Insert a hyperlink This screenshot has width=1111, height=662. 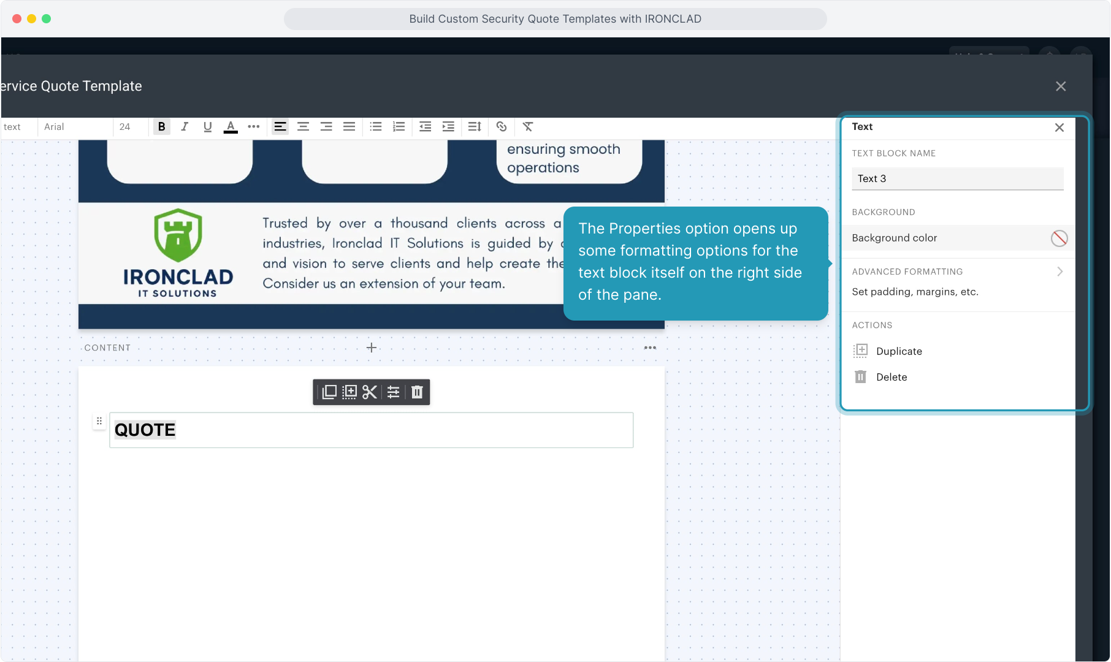(x=502, y=127)
